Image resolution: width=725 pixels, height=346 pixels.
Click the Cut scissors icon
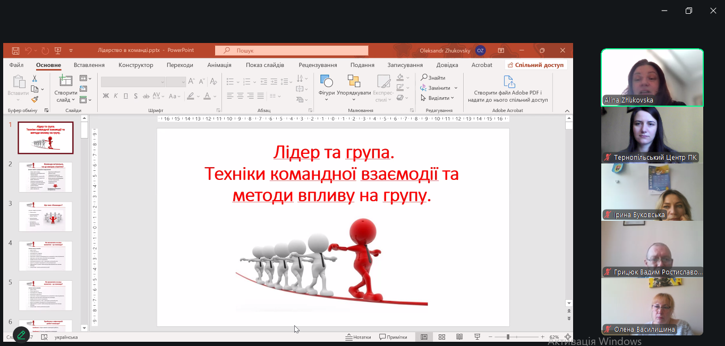tap(35, 78)
